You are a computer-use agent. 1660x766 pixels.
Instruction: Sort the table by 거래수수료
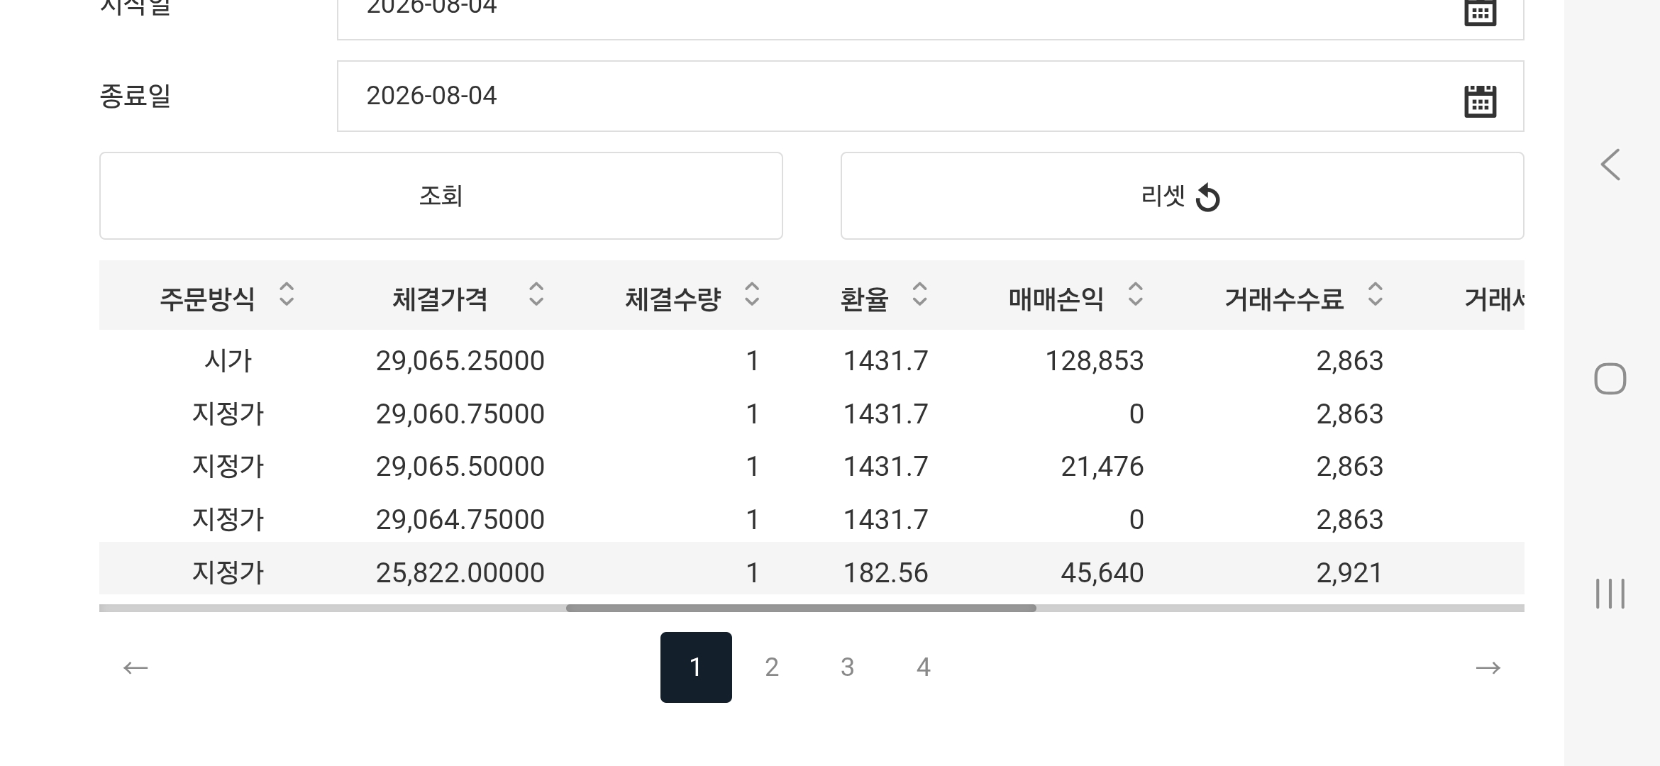click(1375, 294)
